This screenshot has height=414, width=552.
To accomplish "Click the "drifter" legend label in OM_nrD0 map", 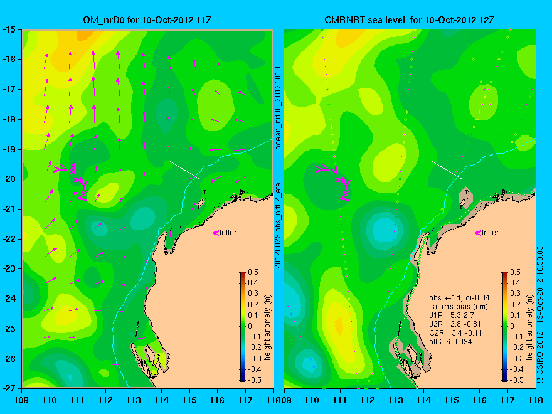I will pyautogui.click(x=227, y=233).
